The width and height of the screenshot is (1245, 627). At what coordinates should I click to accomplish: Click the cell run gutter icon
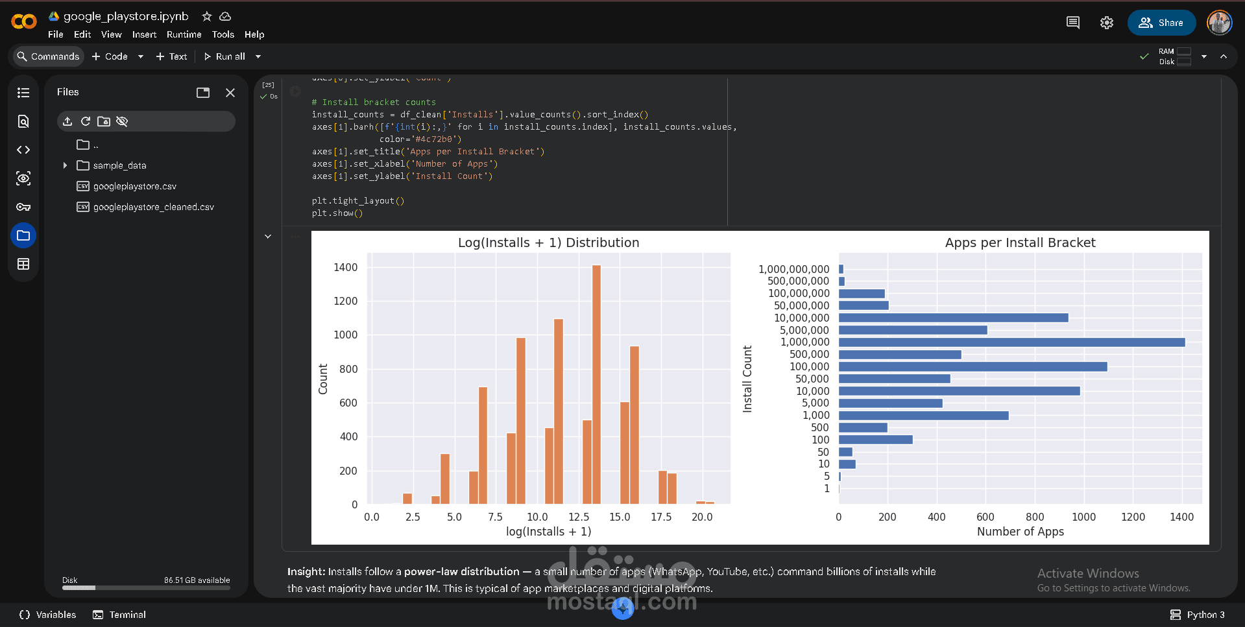pos(295,91)
